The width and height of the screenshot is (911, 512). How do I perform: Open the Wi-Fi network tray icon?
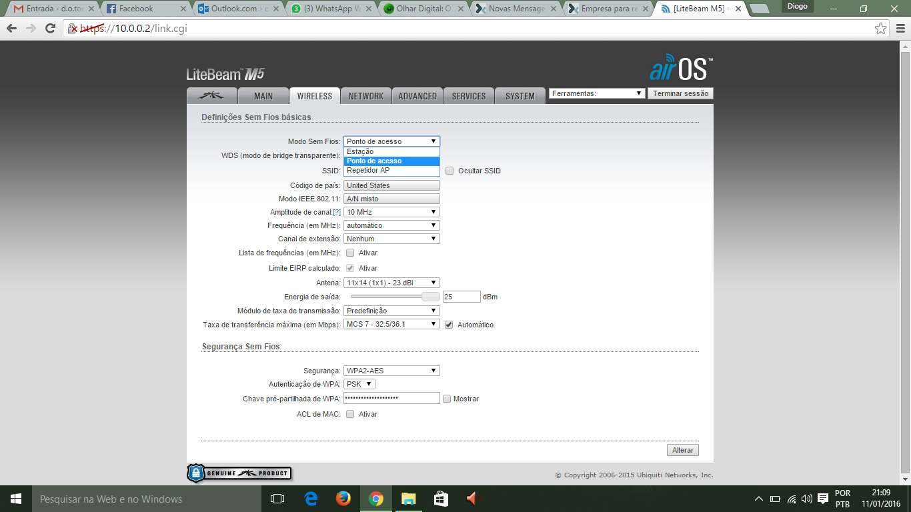[x=792, y=499]
